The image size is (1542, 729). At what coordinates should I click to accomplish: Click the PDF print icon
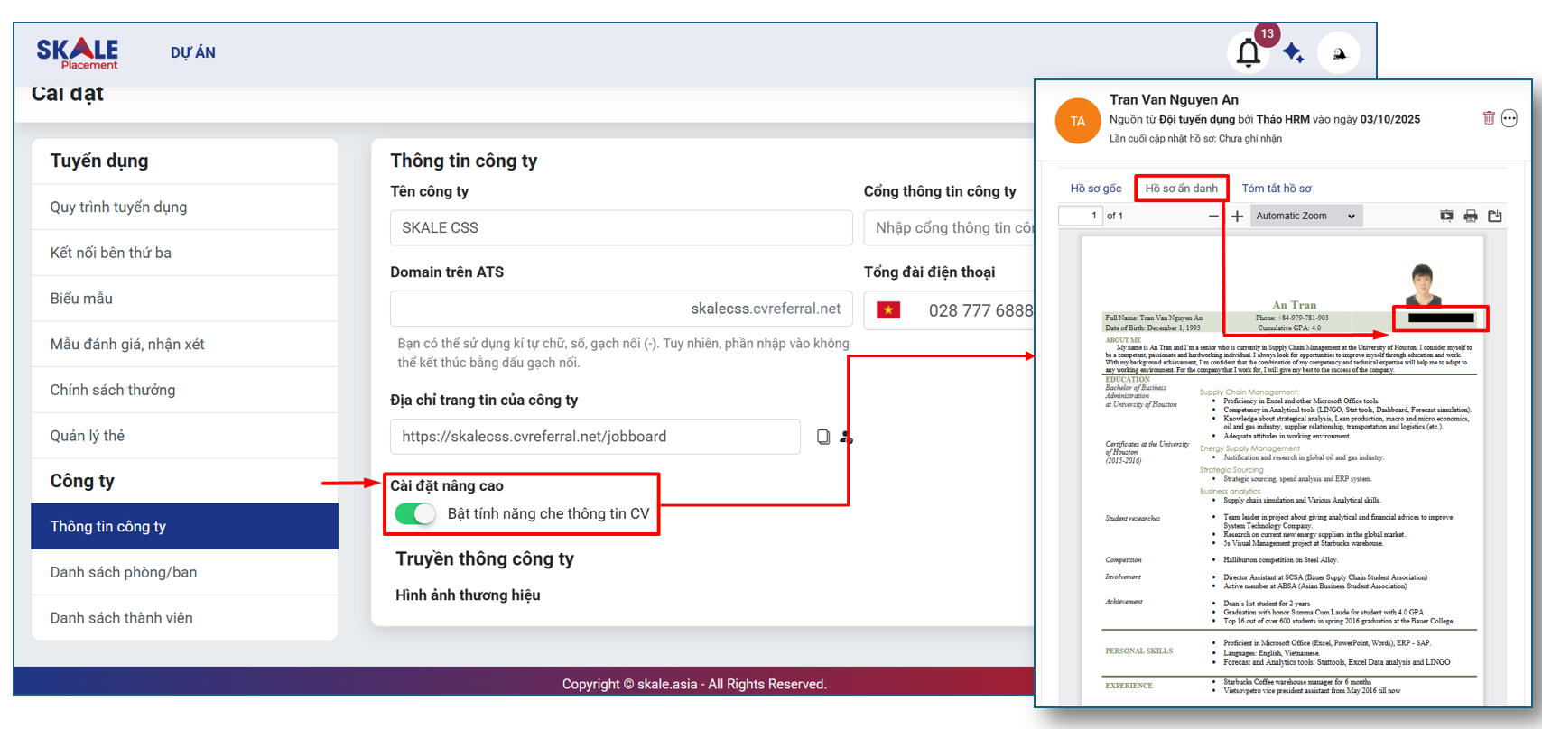(1471, 216)
